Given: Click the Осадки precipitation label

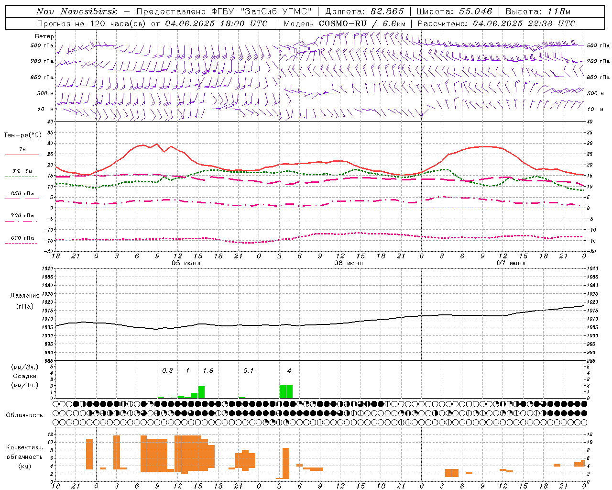Looking at the screenshot, I should click(x=24, y=376).
